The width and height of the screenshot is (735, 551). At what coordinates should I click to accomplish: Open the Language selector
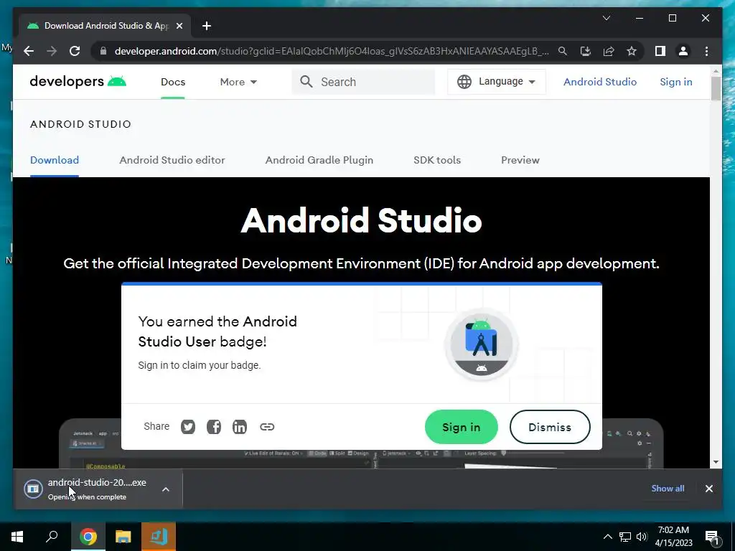click(497, 82)
